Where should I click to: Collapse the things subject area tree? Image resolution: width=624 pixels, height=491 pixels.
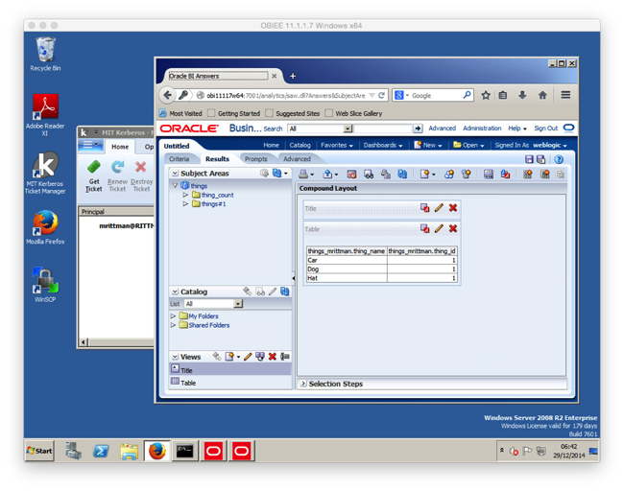175,185
